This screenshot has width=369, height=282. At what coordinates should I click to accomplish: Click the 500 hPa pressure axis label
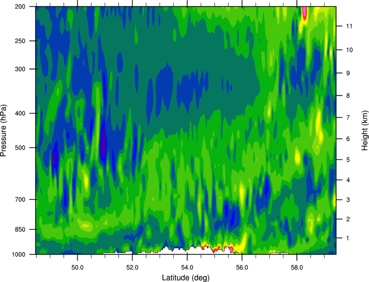pyautogui.click(x=20, y=148)
